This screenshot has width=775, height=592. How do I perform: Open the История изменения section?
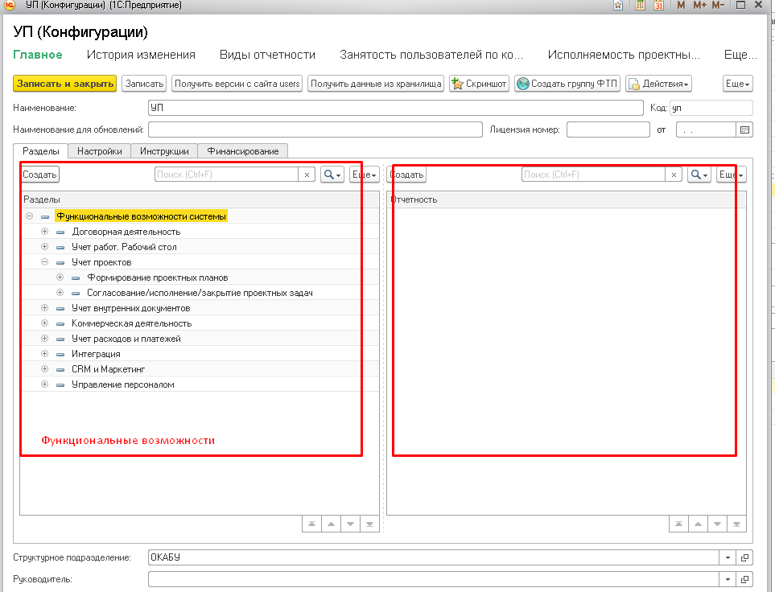pos(141,55)
